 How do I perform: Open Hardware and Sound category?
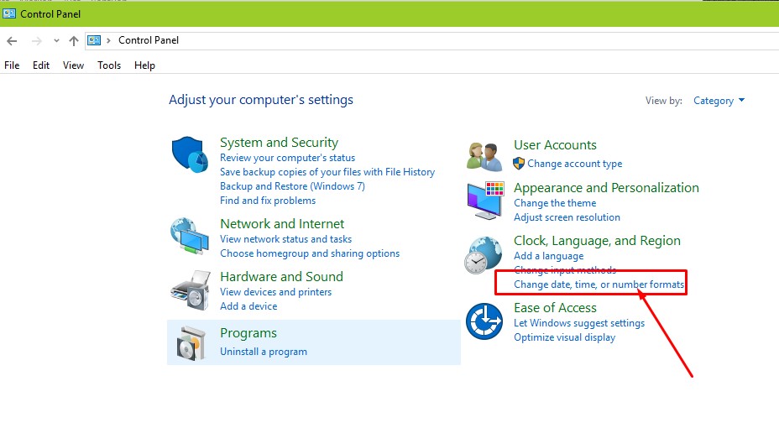point(282,277)
